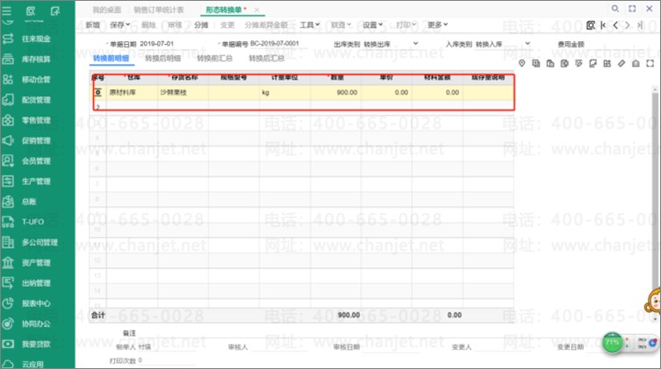Image resolution: width=661 pixels, height=369 pixels.
Task: Open 出纳管理 module in sidebar
Action: click(x=36, y=283)
